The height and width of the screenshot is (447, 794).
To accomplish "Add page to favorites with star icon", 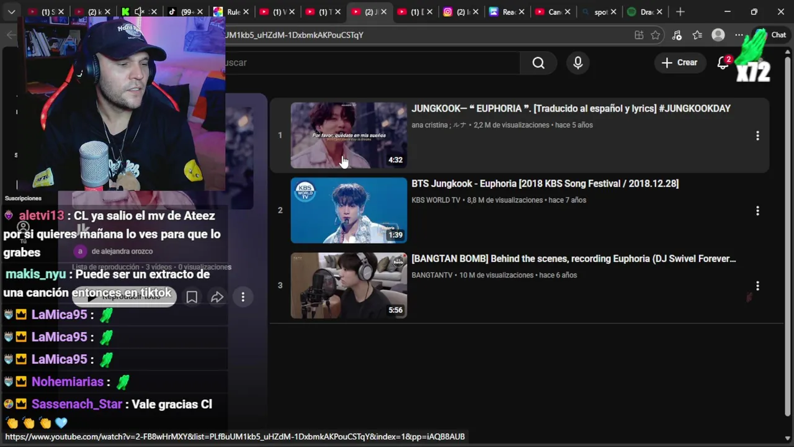I will tap(656, 35).
